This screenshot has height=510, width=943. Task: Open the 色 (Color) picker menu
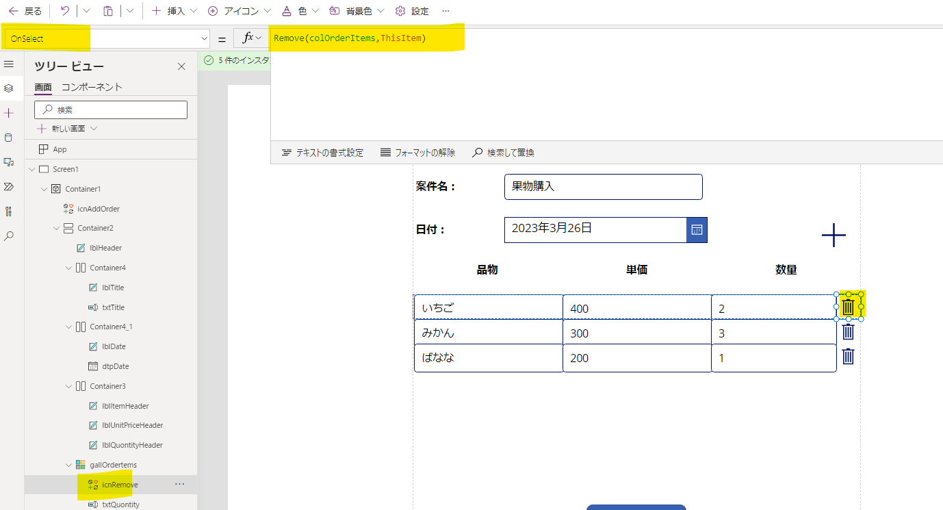(300, 11)
